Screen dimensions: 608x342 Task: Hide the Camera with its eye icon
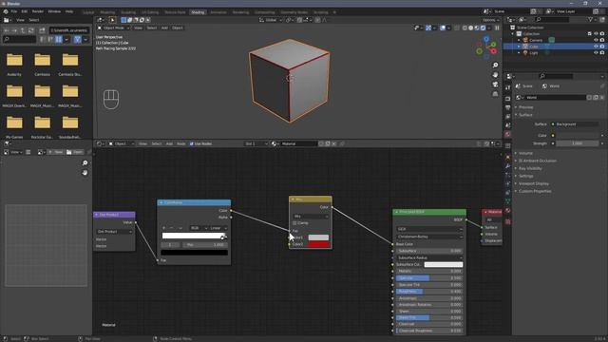tap(596, 40)
